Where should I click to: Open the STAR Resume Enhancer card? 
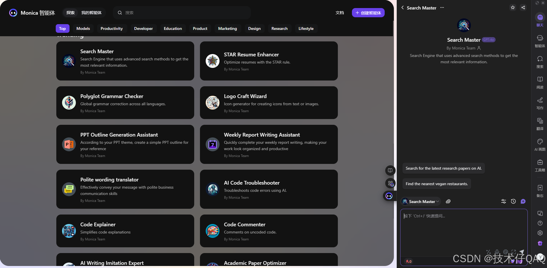click(269, 61)
